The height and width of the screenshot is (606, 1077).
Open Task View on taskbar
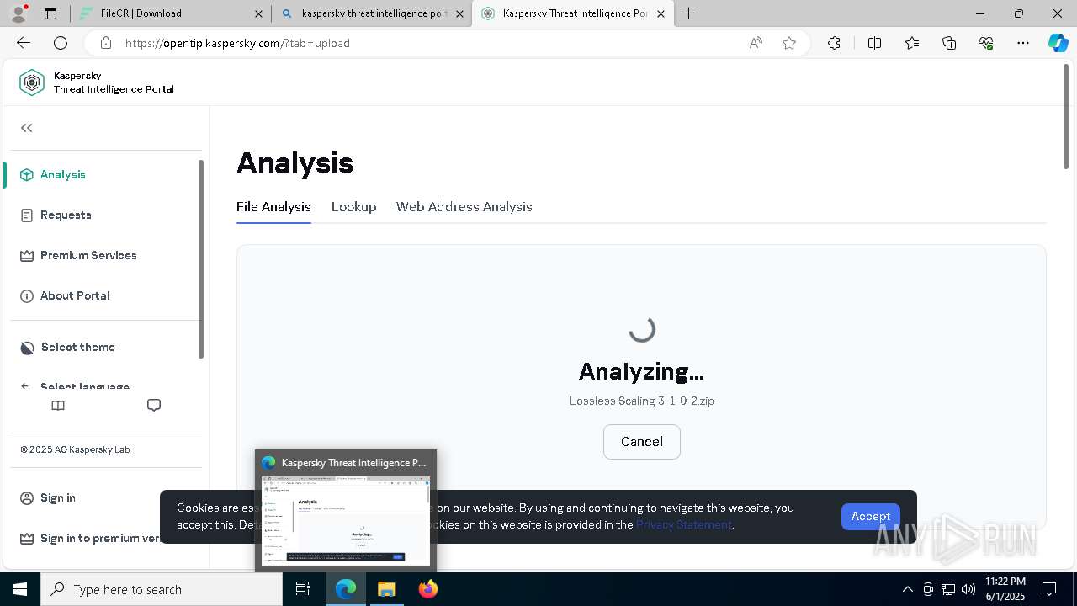click(x=303, y=589)
